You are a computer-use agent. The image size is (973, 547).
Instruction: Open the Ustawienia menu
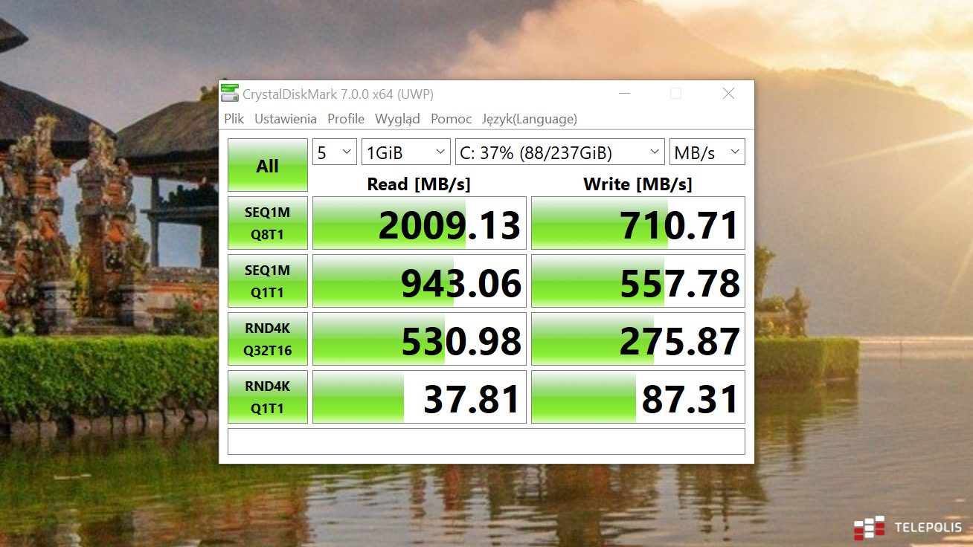(285, 119)
